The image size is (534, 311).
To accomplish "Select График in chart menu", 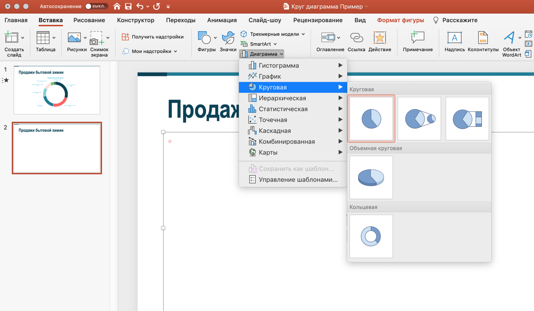I will click(293, 76).
